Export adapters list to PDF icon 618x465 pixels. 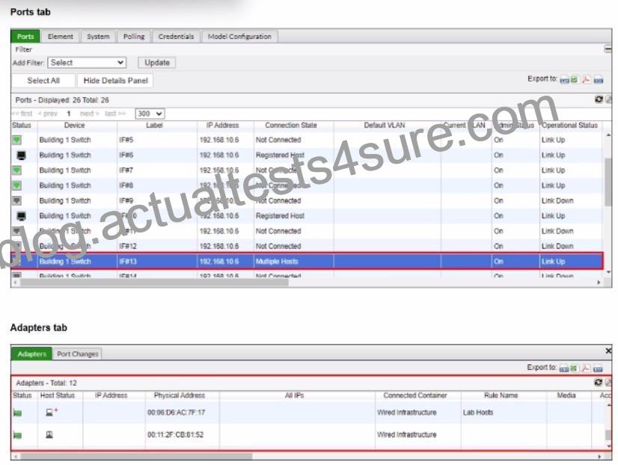point(586,368)
